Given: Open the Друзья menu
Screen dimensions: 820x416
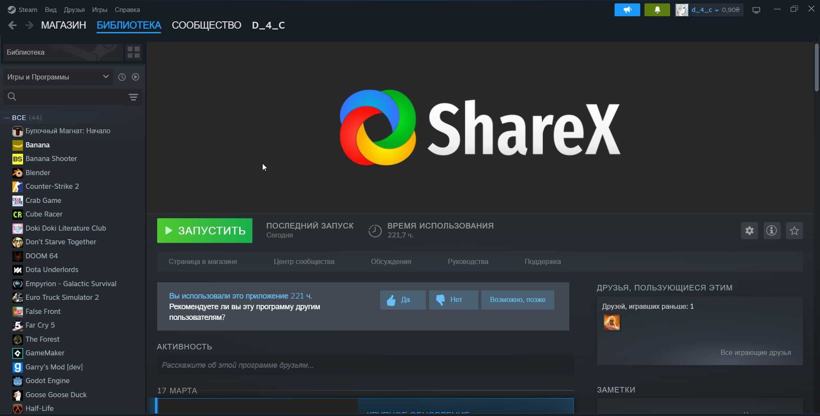Looking at the screenshot, I should click(x=74, y=9).
